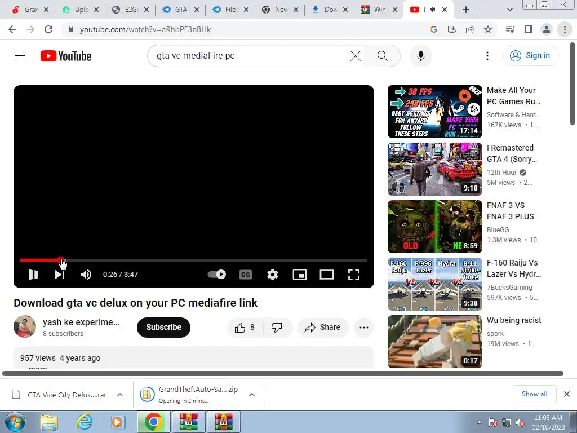Open Make All Your PC Games thumbnail
Image resolution: width=577 pixels, height=433 pixels.
coord(434,112)
